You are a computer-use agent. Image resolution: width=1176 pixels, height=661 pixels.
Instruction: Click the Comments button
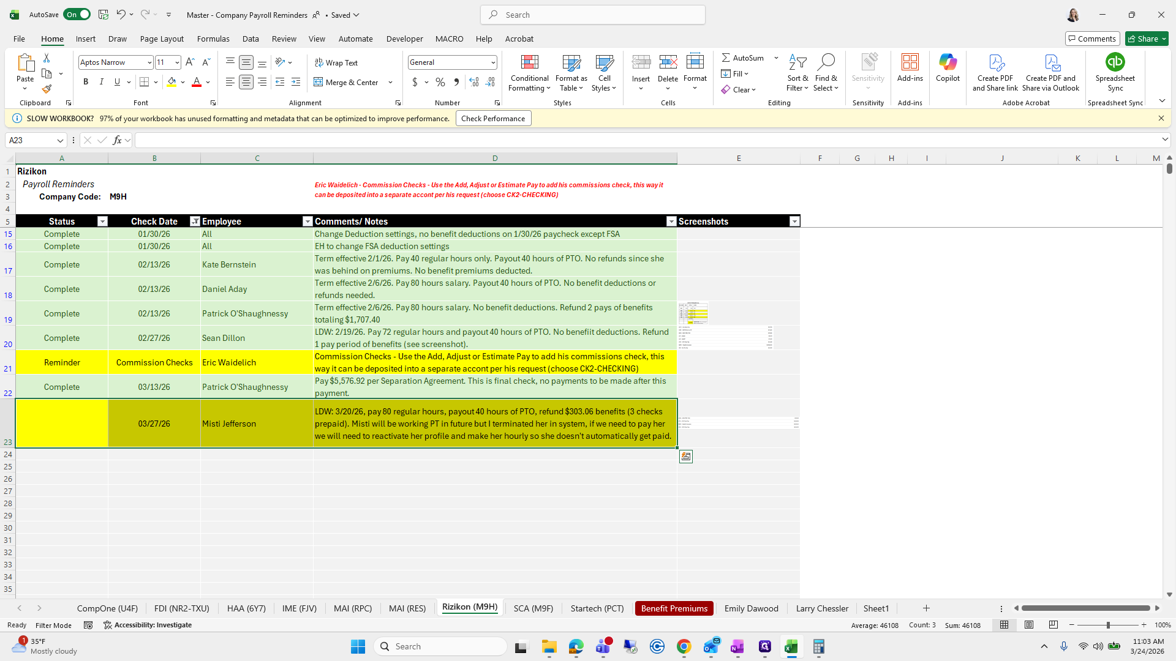1092,39
